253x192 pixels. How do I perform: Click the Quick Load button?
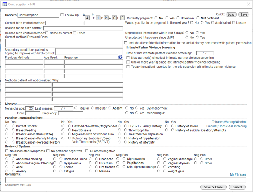pos(231,15)
